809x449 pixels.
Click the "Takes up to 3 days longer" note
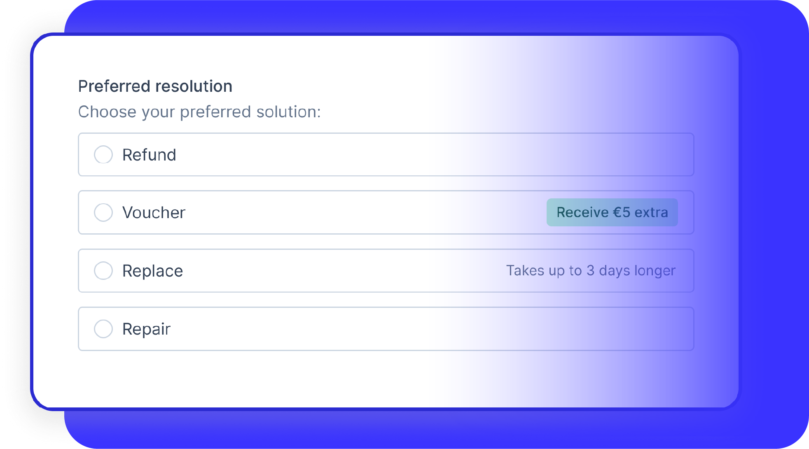(591, 271)
